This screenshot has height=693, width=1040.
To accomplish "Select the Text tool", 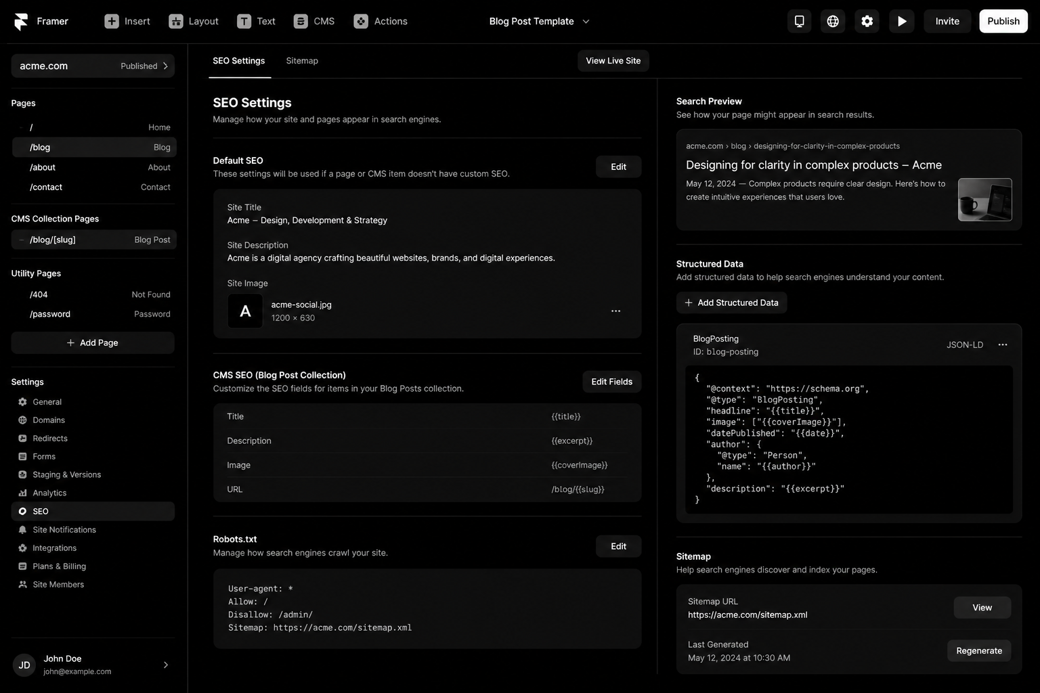I will (x=256, y=22).
